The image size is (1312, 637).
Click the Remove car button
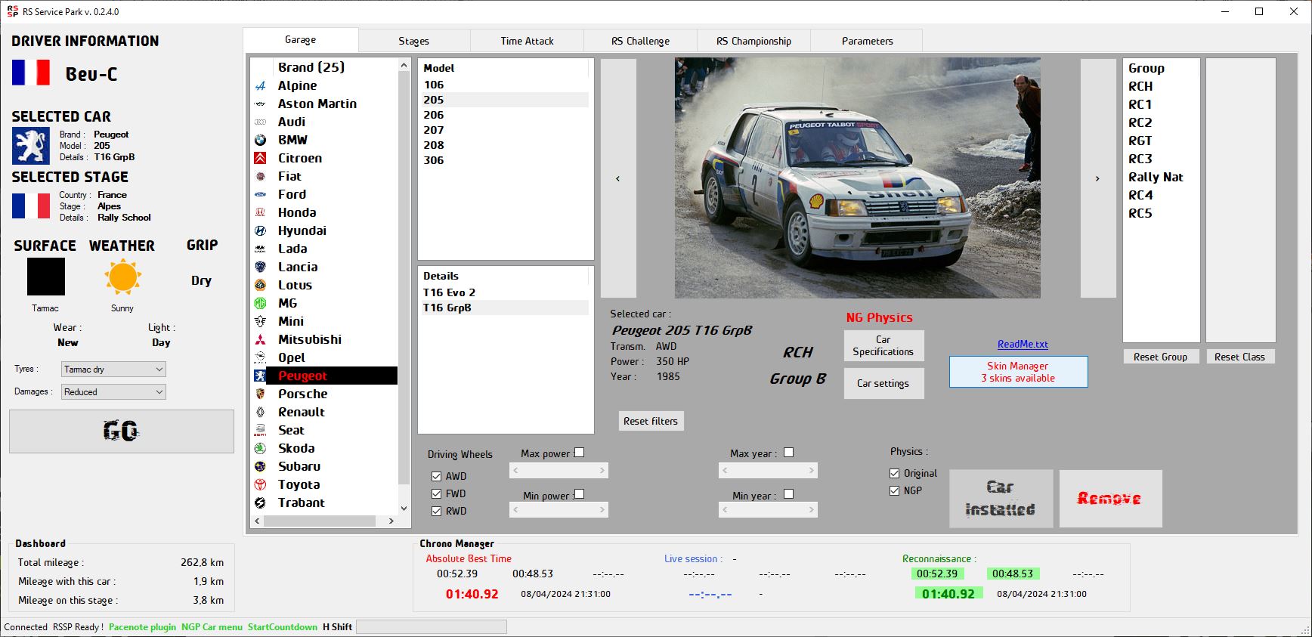(x=1110, y=499)
